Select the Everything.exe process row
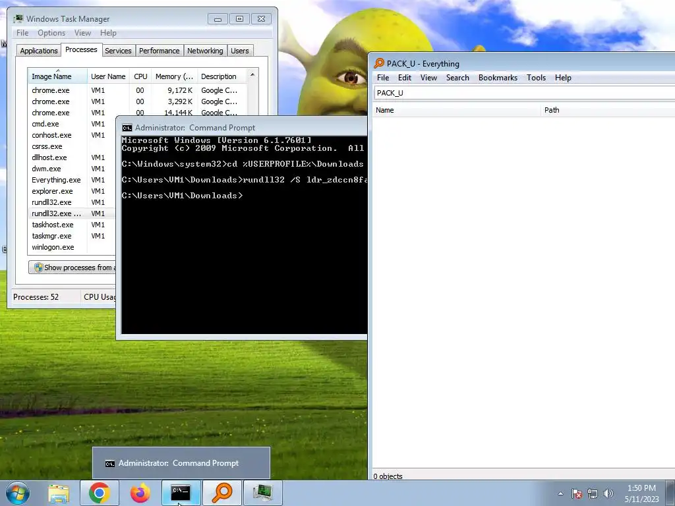This screenshot has height=506, width=675. tap(72, 180)
